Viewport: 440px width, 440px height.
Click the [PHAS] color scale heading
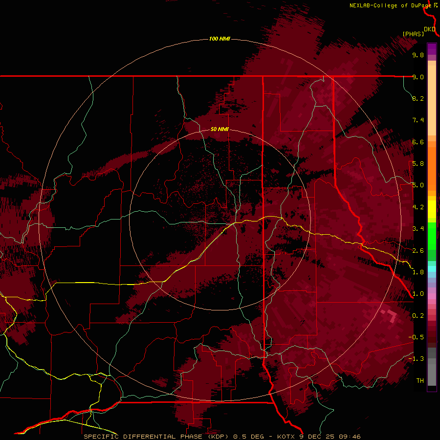click(413, 34)
